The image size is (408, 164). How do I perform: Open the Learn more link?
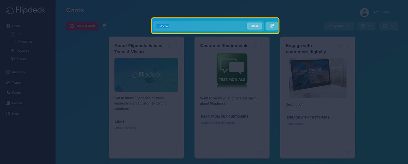[x=295, y=124]
